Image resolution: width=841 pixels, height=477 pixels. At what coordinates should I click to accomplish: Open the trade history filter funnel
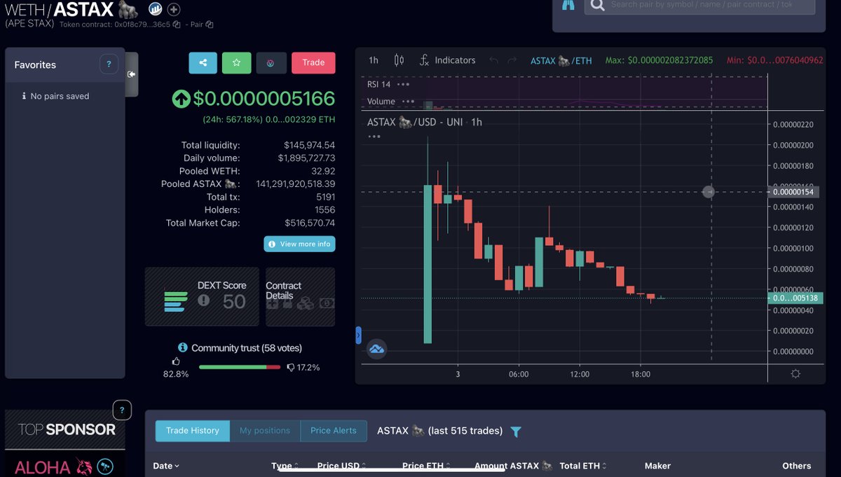516,432
